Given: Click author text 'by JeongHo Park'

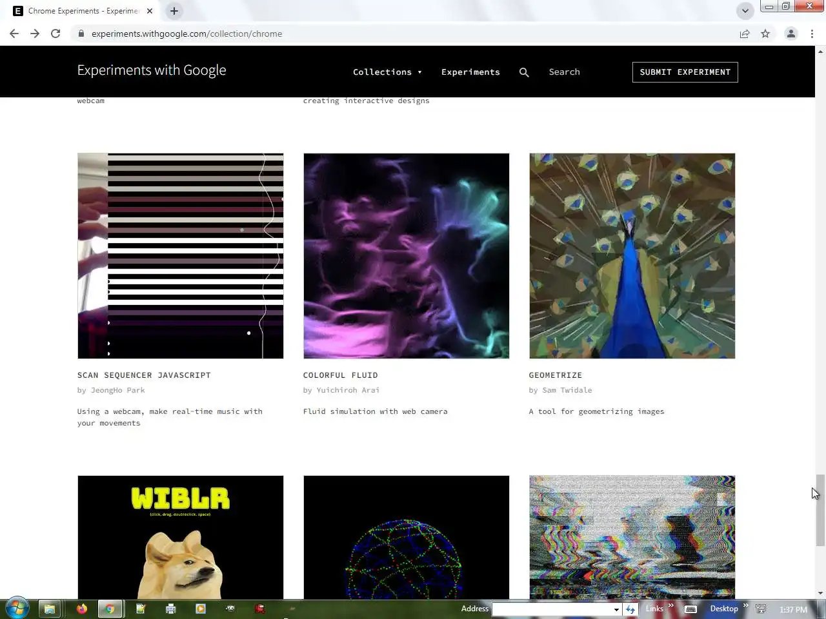Looking at the screenshot, I should [111, 390].
